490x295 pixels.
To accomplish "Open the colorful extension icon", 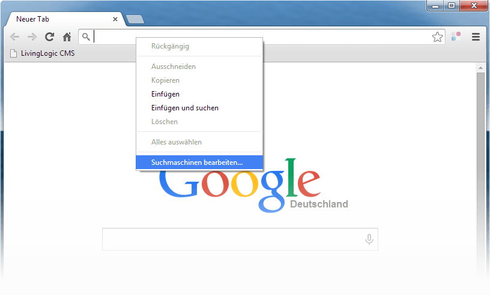I will pyautogui.click(x=456, y=37).
